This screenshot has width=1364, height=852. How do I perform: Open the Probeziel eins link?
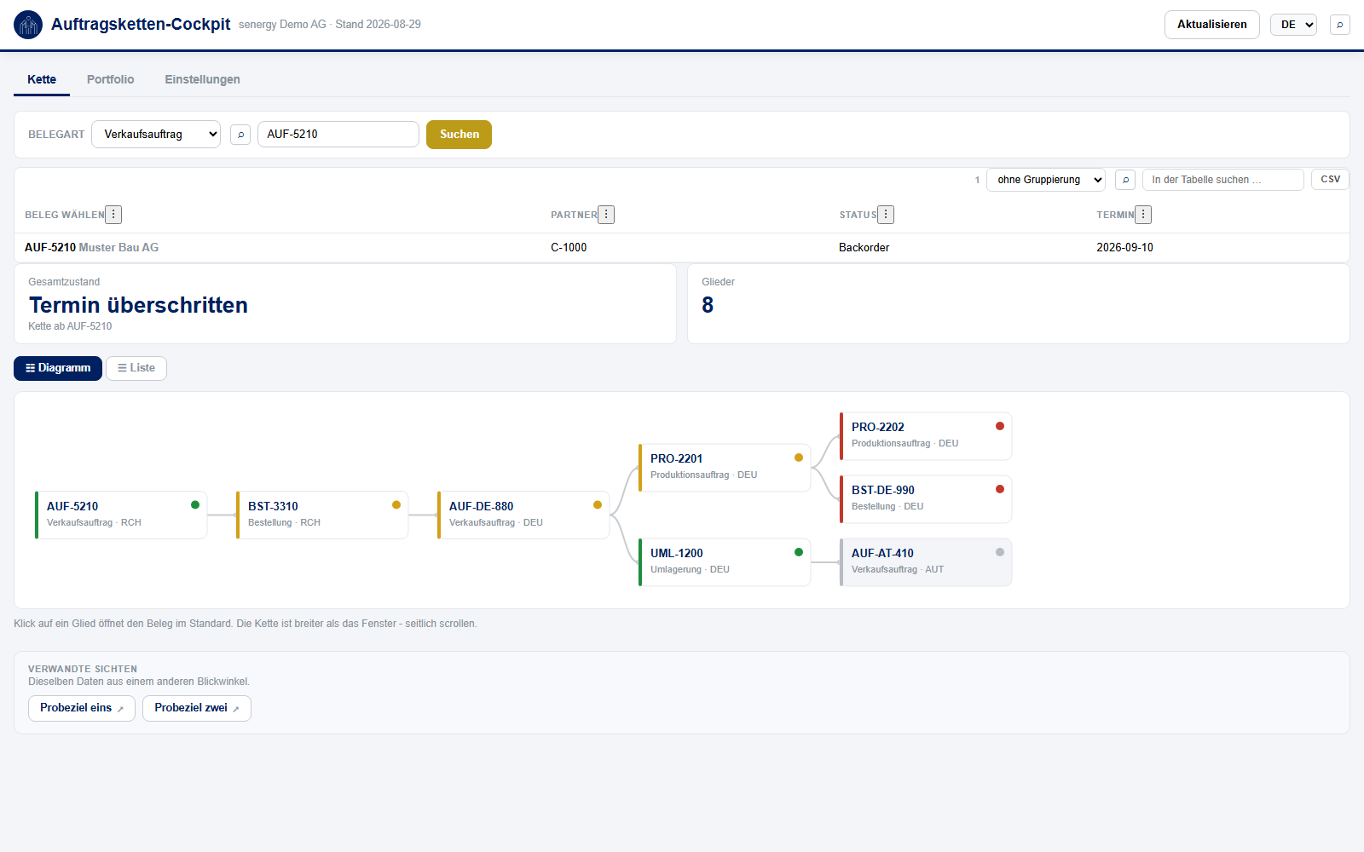click(82, 708)
